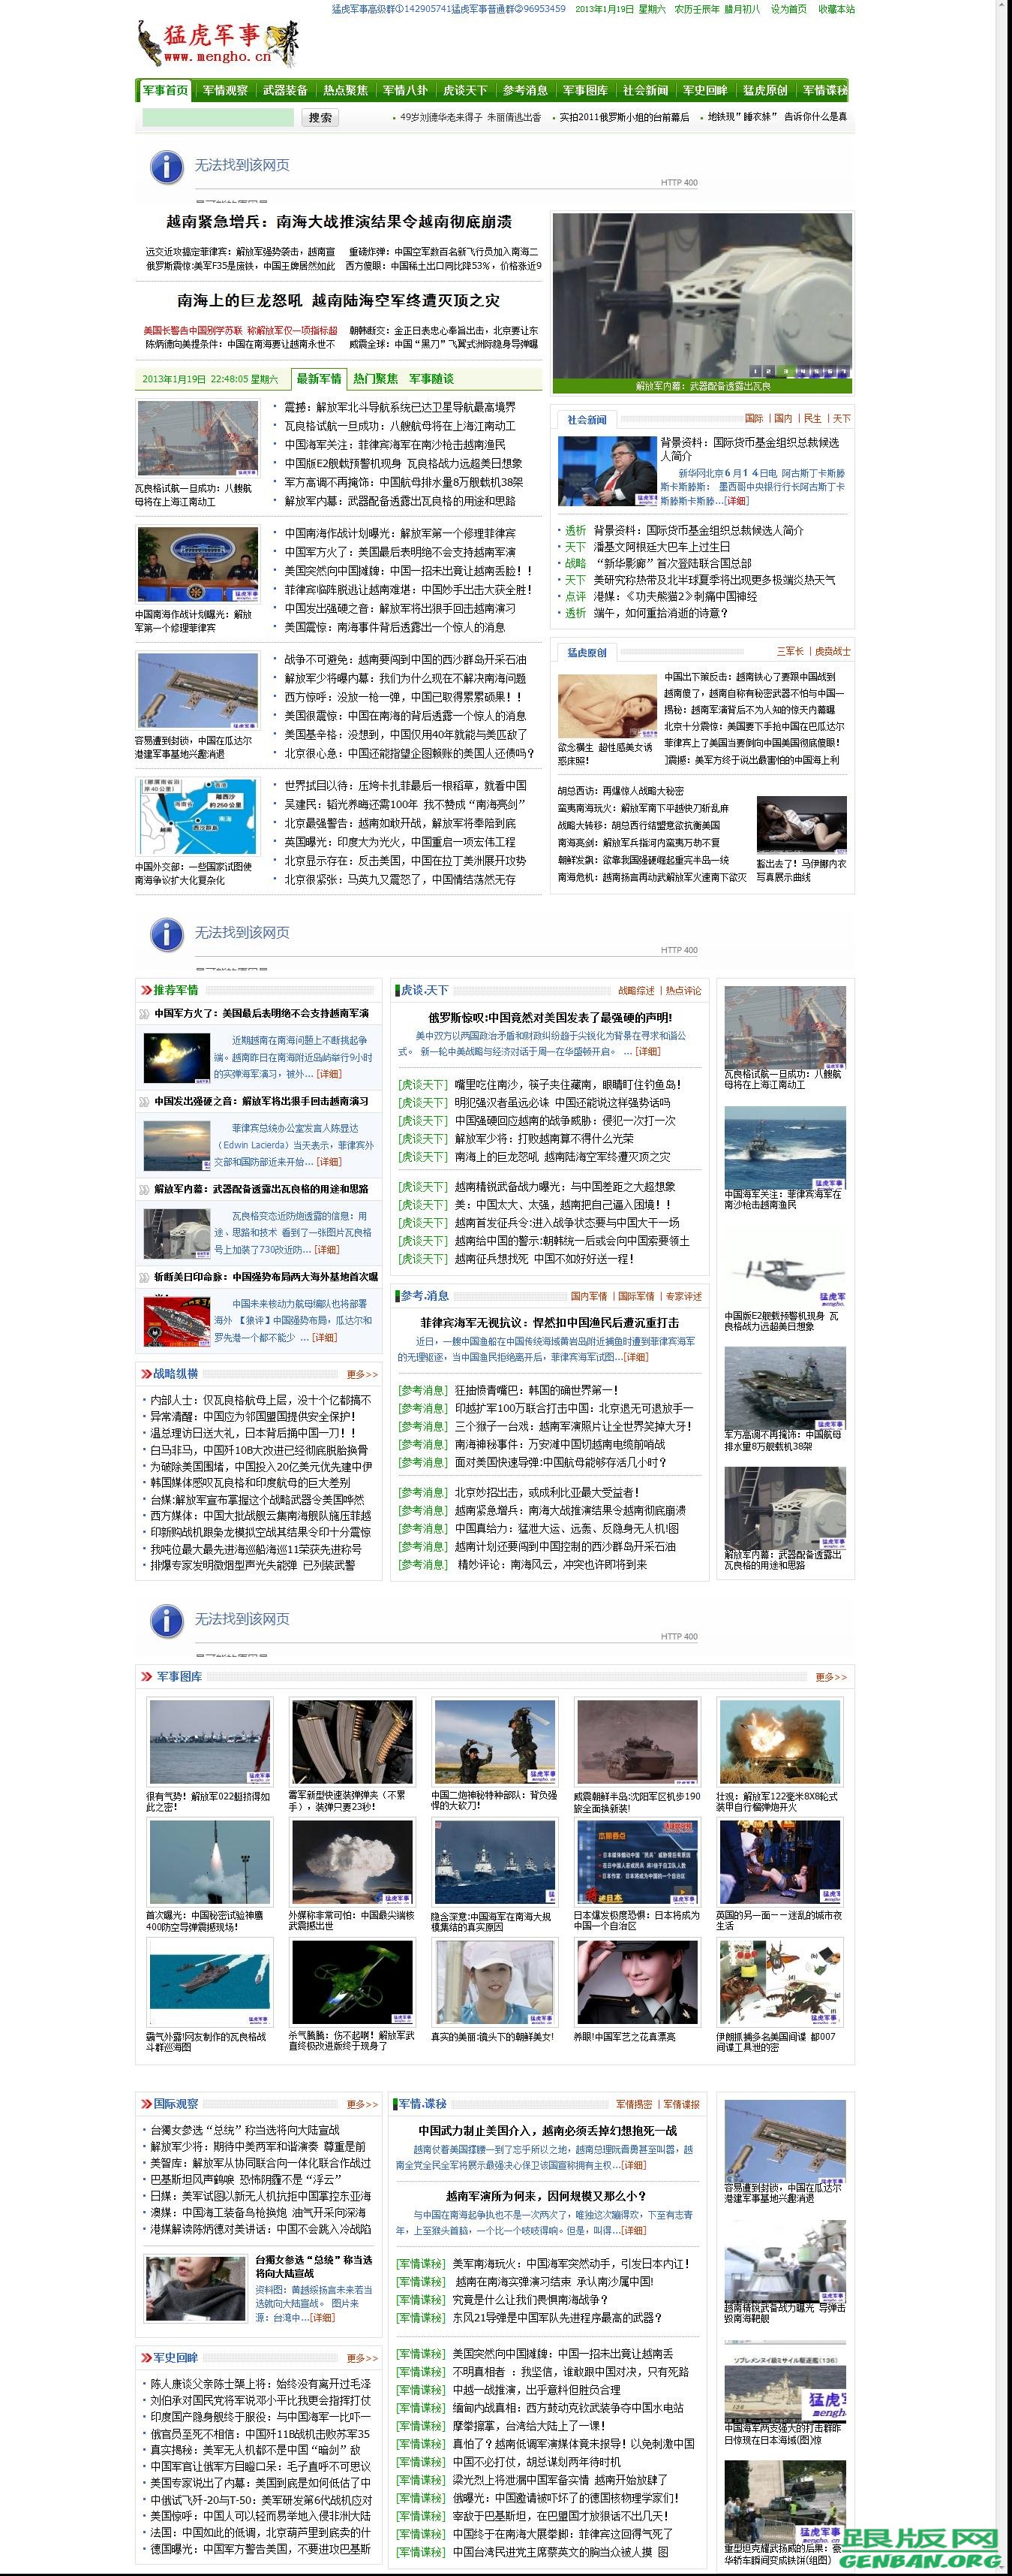Open the 军情八卦 navigation tab
The image size is (1012, 2576).
point(404,90)
